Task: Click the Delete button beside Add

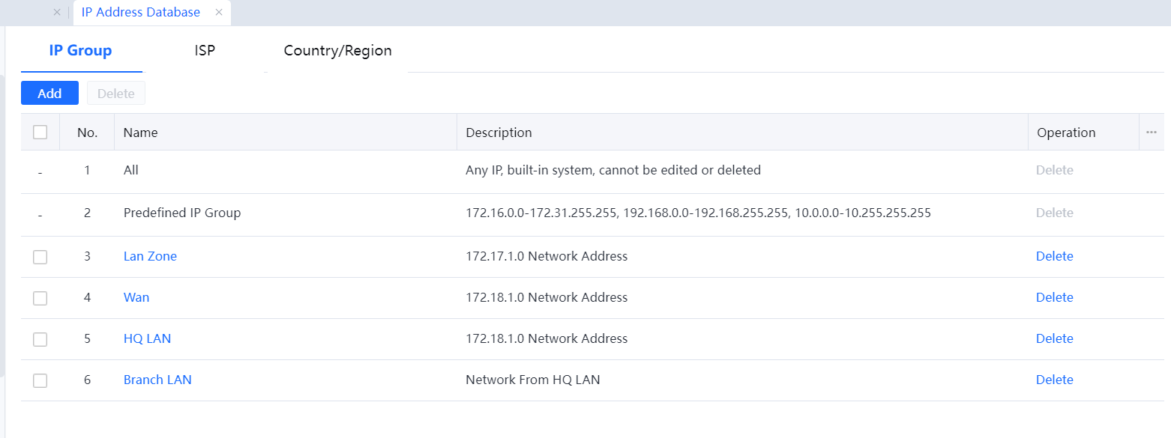Action: (x=116, y=94)
